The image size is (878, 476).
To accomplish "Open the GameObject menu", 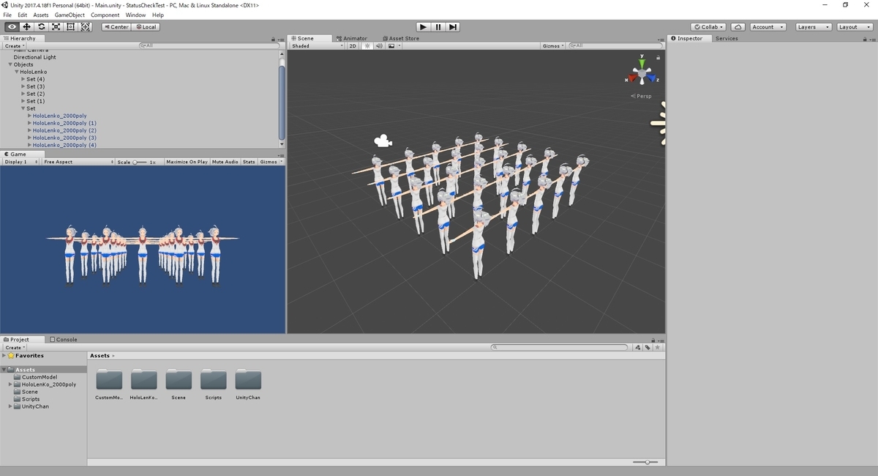I will 70,15.
